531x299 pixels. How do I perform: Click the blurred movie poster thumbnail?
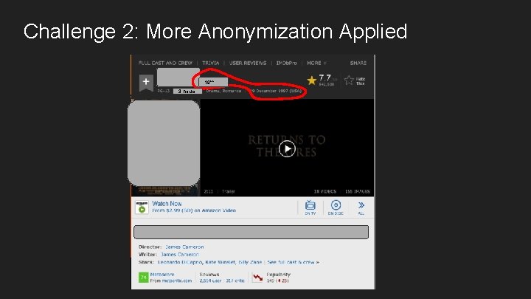click(x=164, y=143)
